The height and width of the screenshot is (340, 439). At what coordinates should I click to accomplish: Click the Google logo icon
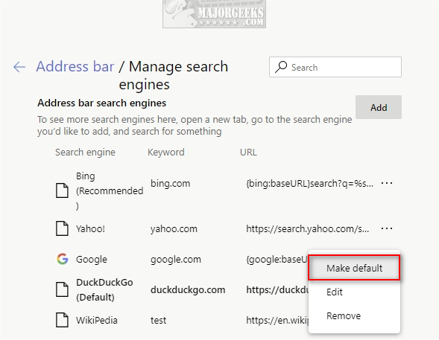pos(62,259)
